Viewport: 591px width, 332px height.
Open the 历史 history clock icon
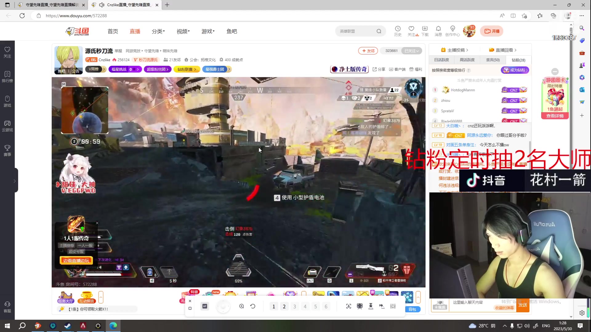coord(398,31)
